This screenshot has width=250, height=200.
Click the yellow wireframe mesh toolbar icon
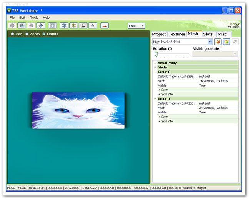pyautogui.click(x=73, y=26)
